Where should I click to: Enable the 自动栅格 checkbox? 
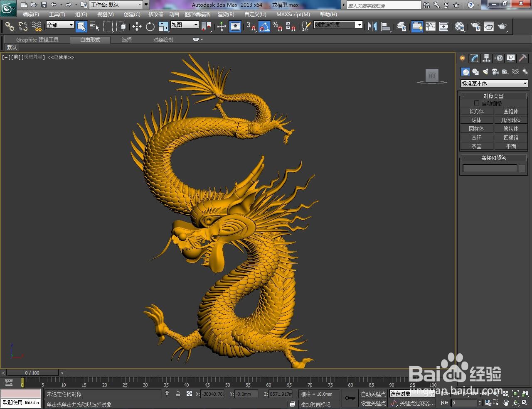click(x=476, y=103)
